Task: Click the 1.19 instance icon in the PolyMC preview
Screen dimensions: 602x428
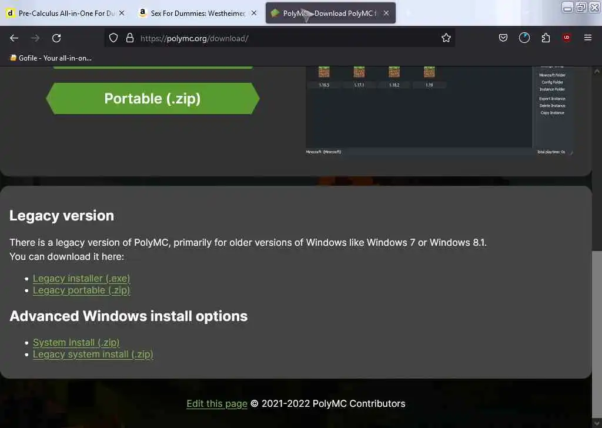Action: coord(429,72)
